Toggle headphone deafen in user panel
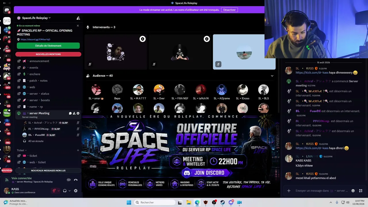The image size is (368, 207). point(65,191)
